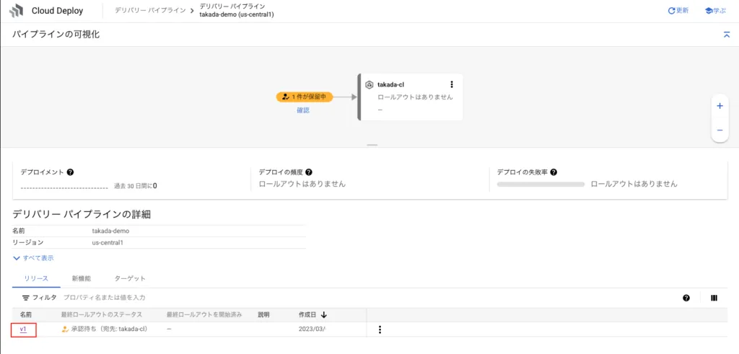Open the takada-cl target three-dot menu

click(452, 85)
